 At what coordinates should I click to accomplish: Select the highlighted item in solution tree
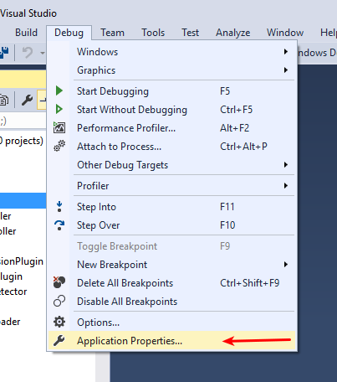coord(23,200)
